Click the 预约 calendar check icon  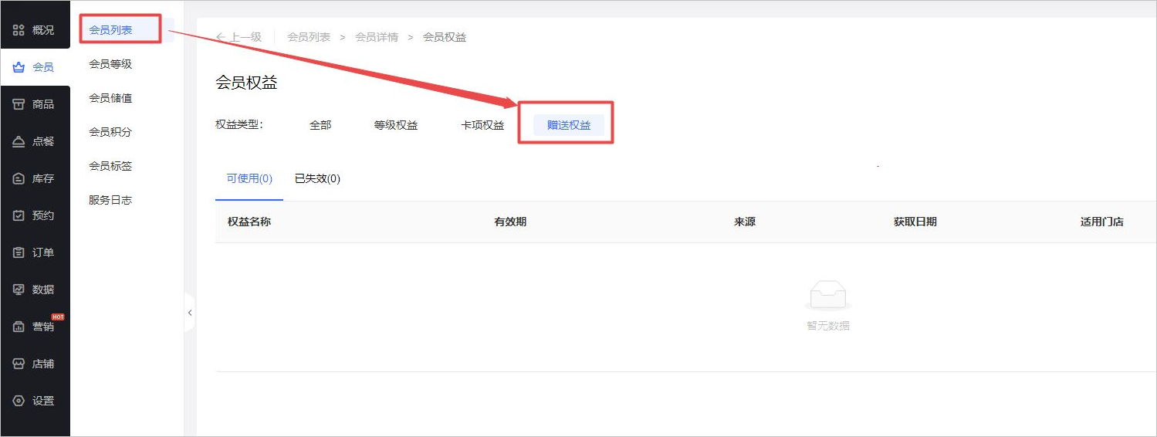coord(19,215)
